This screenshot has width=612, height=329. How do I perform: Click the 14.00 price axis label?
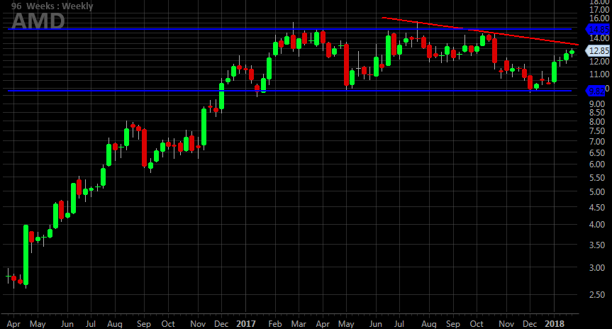click(x=599, y=38)
